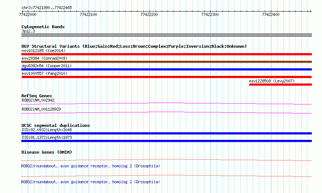Click the chr3:77421990..77422465 region label
Screen dimensions: 322x193
coord(47,8)
